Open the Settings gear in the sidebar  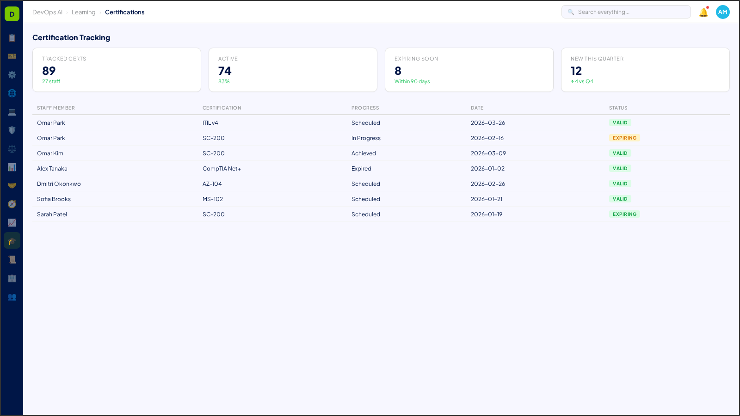click(12, 74)
